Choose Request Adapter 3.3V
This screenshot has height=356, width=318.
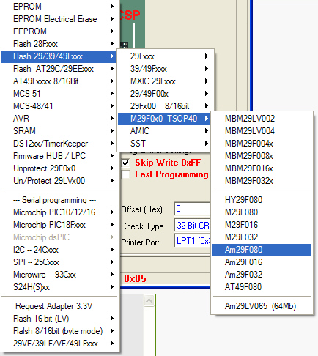point(59,306)
